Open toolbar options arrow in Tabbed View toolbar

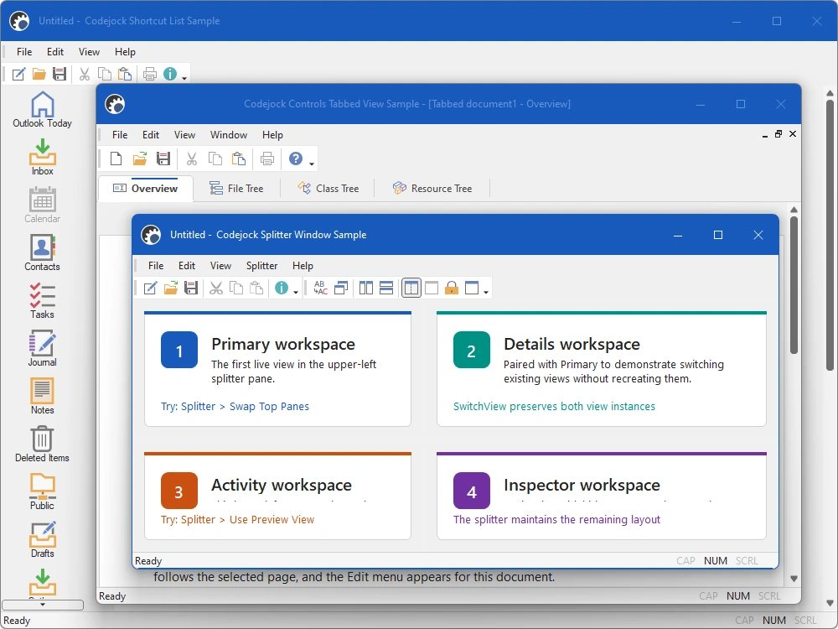(312, 164)
